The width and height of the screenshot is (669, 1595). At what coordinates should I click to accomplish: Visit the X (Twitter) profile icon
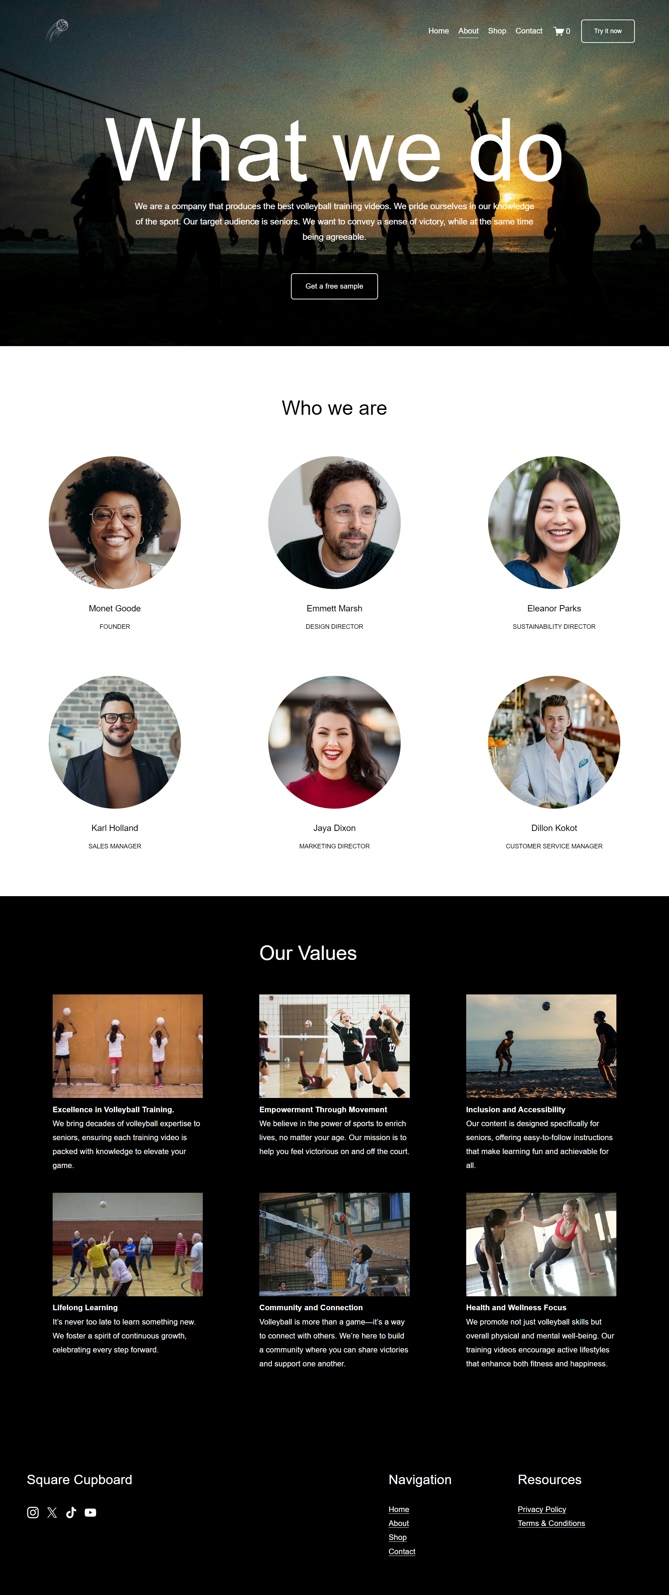52,1512
